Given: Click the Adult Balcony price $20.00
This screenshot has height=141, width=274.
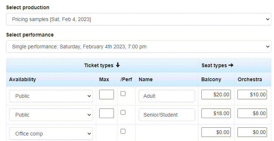Looking at the screenshot, I should [x=216, y=94].
